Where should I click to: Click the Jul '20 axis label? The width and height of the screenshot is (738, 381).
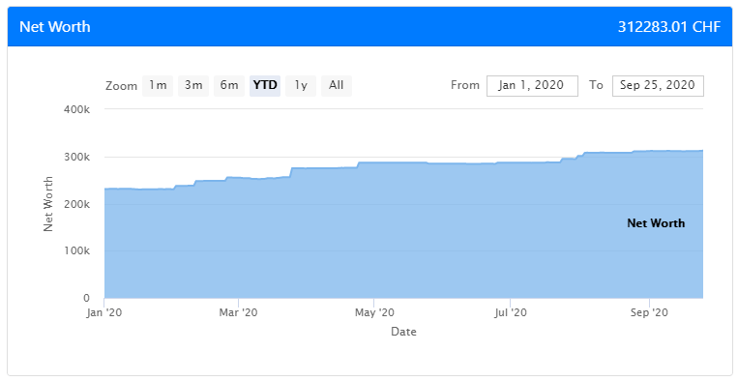click(510, 312)
